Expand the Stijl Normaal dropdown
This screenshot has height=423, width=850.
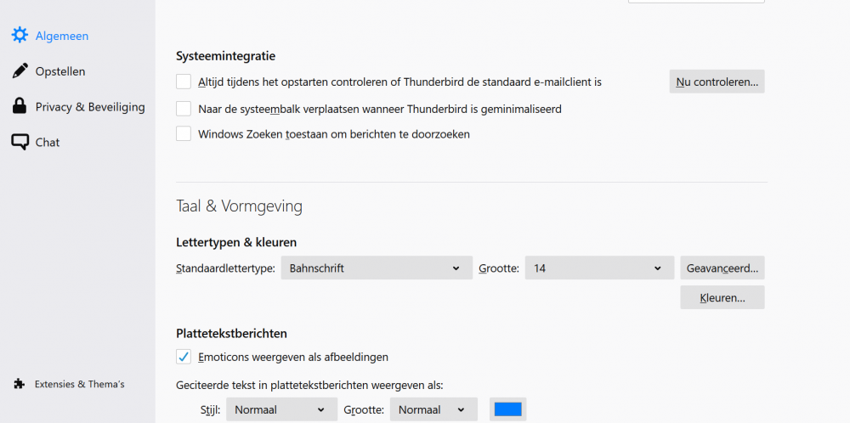click(281, 409)
